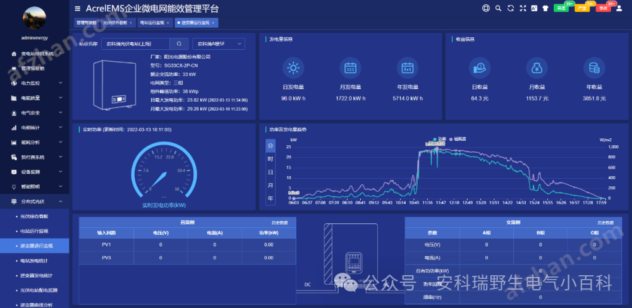Click the alarm icon beside 电气安全
This screenshot has width=632, height=308.
pos(14,113)
